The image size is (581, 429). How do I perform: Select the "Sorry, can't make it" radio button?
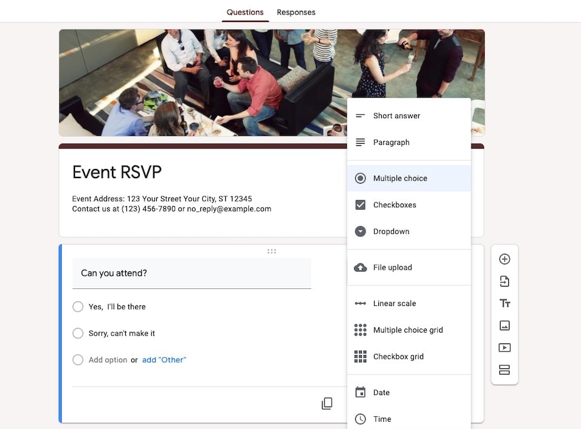(78, 333)
